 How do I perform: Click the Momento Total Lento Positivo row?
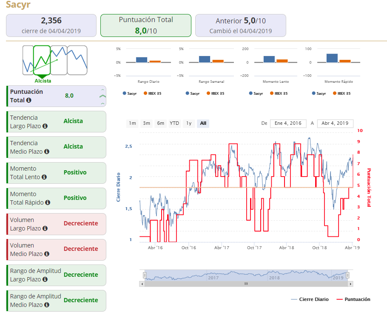(56, 173)
